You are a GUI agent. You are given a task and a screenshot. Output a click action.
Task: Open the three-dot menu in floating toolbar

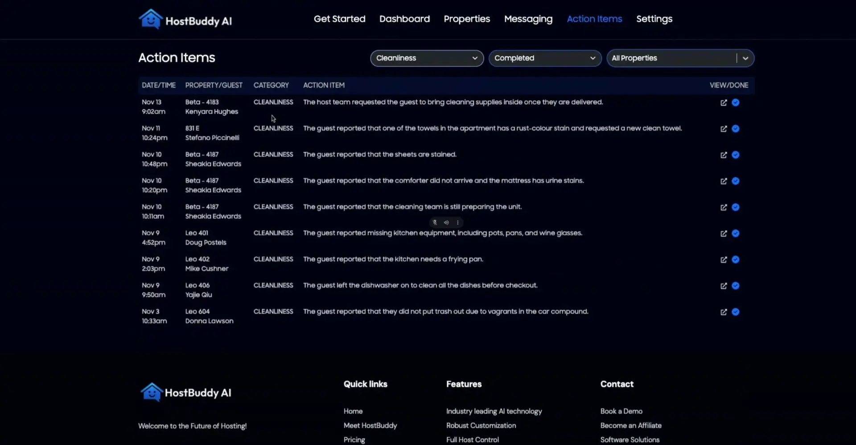(457, 222)
